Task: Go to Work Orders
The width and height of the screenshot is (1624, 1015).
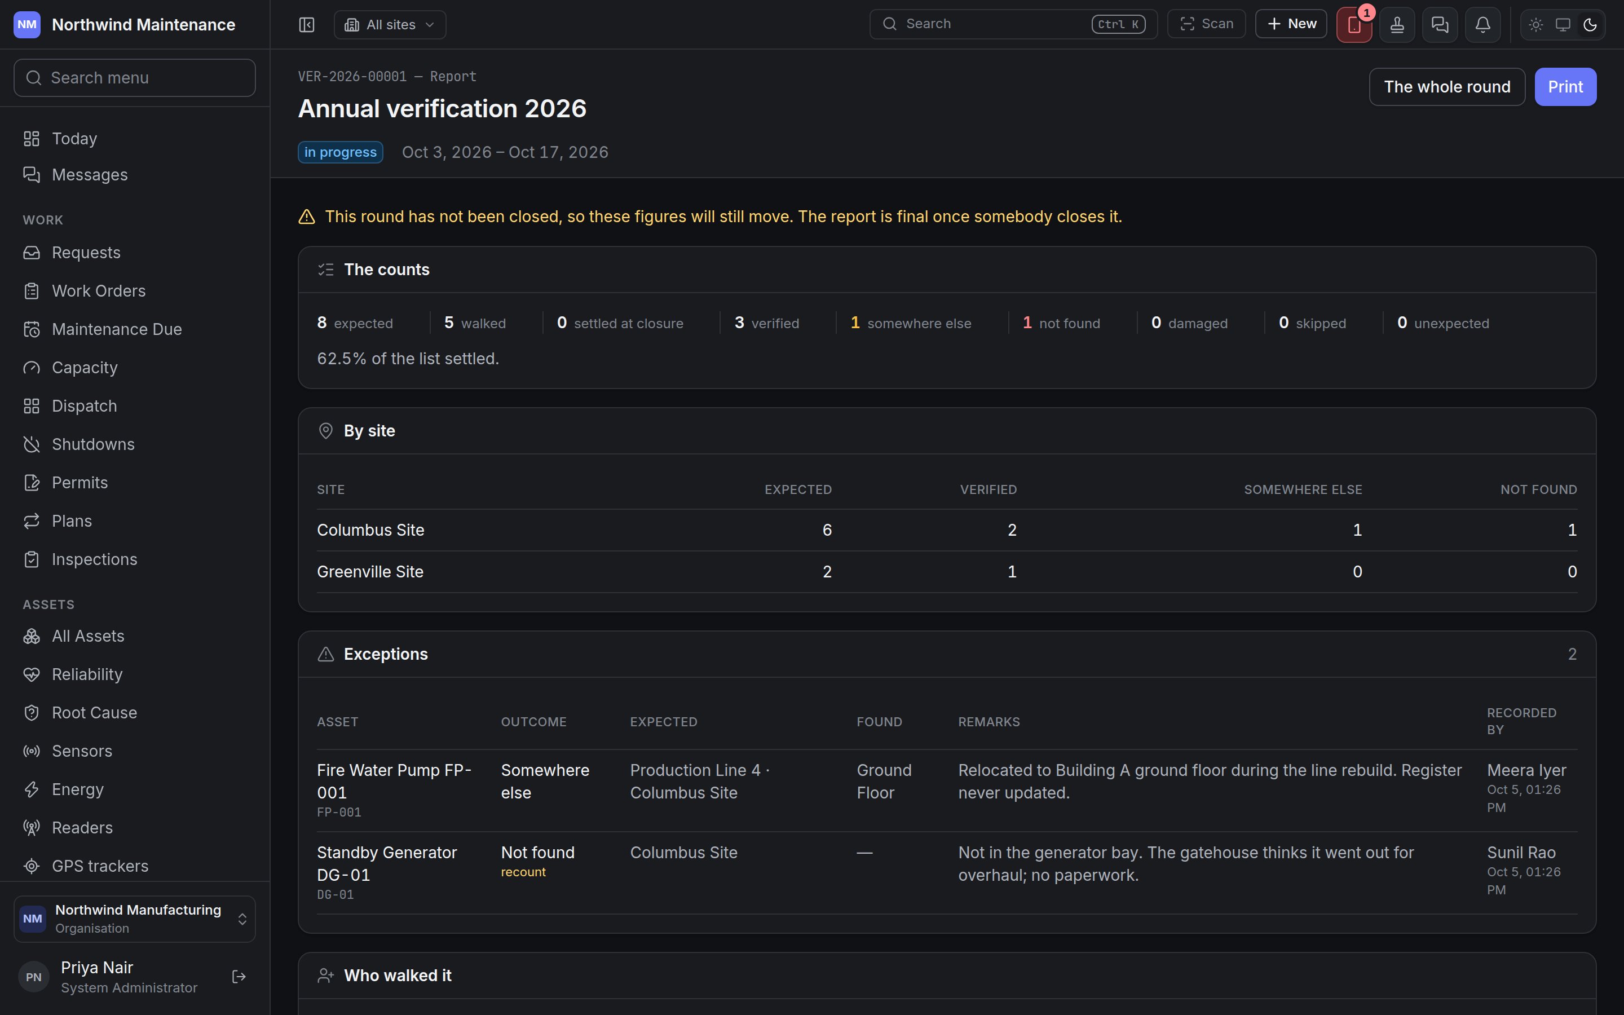Action: point(135,290)
